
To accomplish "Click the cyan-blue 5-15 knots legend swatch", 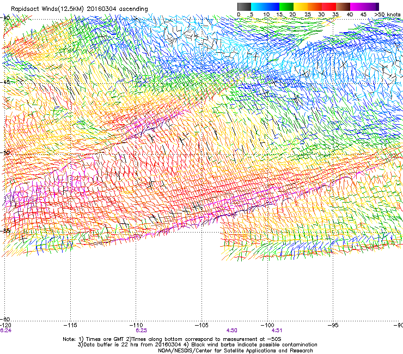I will click(265, 7).
